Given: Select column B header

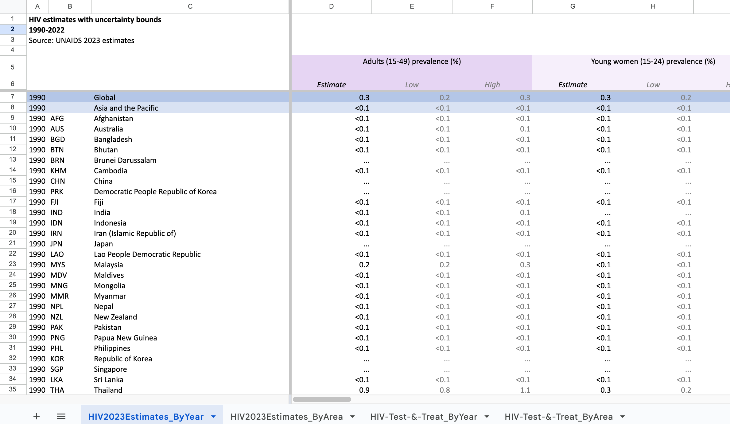Looking at the screenshot, I should 70,6.
